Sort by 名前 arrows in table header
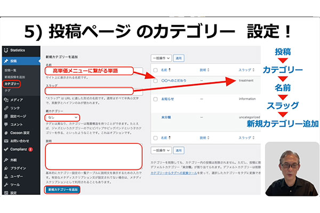 coord(170,70)
